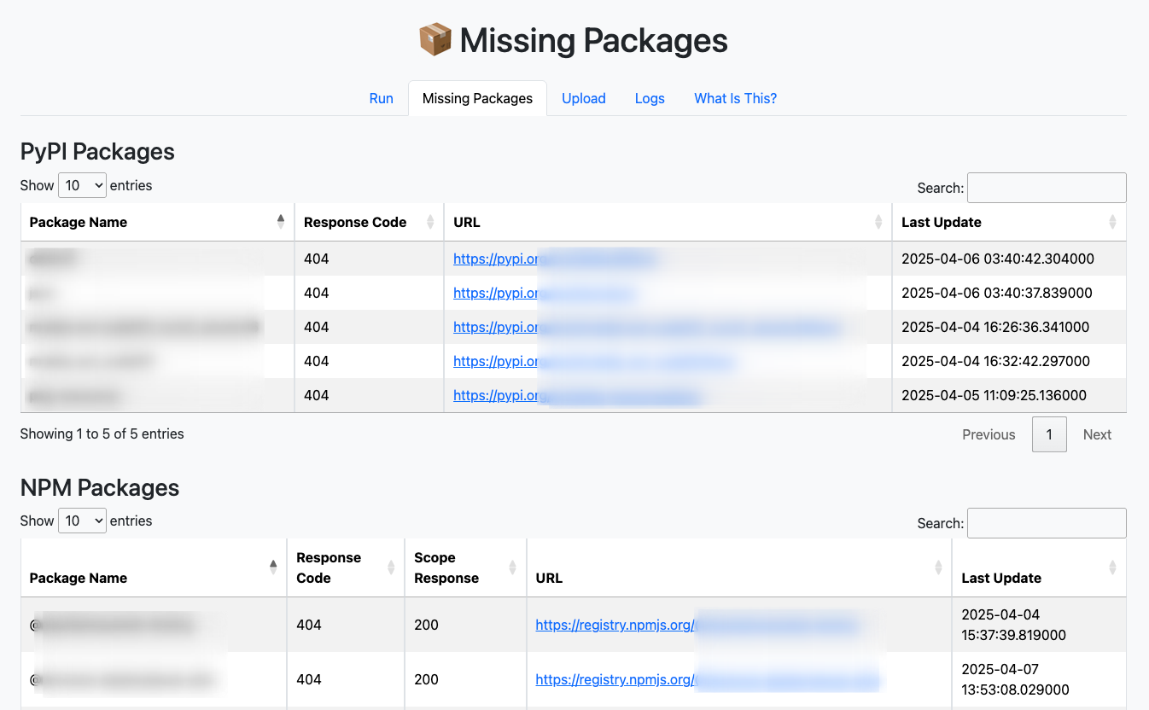Image resolution: width=1149 pixels, height=710 pixels.
Task: Click the sort icon on Scope Response column
Action: coord(511,566)
